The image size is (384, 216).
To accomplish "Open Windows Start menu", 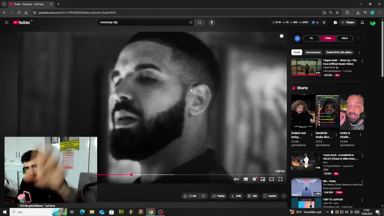I will (5, 212).
